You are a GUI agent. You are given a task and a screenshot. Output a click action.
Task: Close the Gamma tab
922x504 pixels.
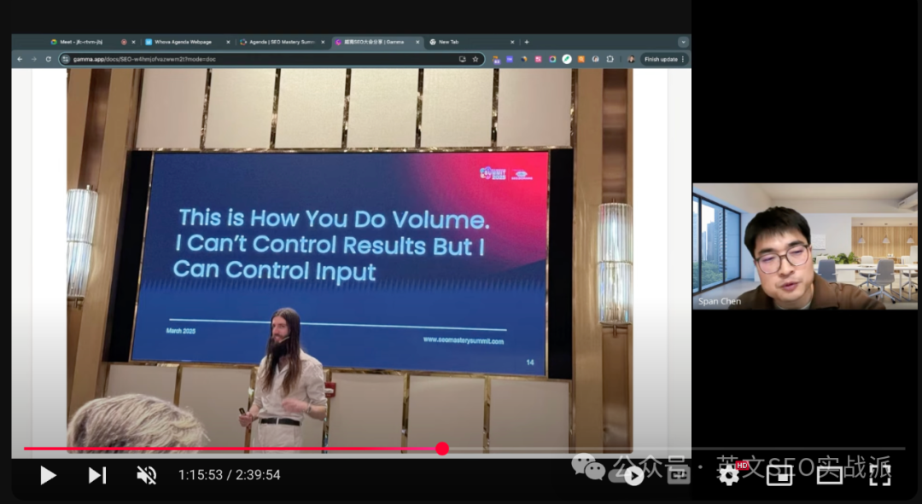417,43
